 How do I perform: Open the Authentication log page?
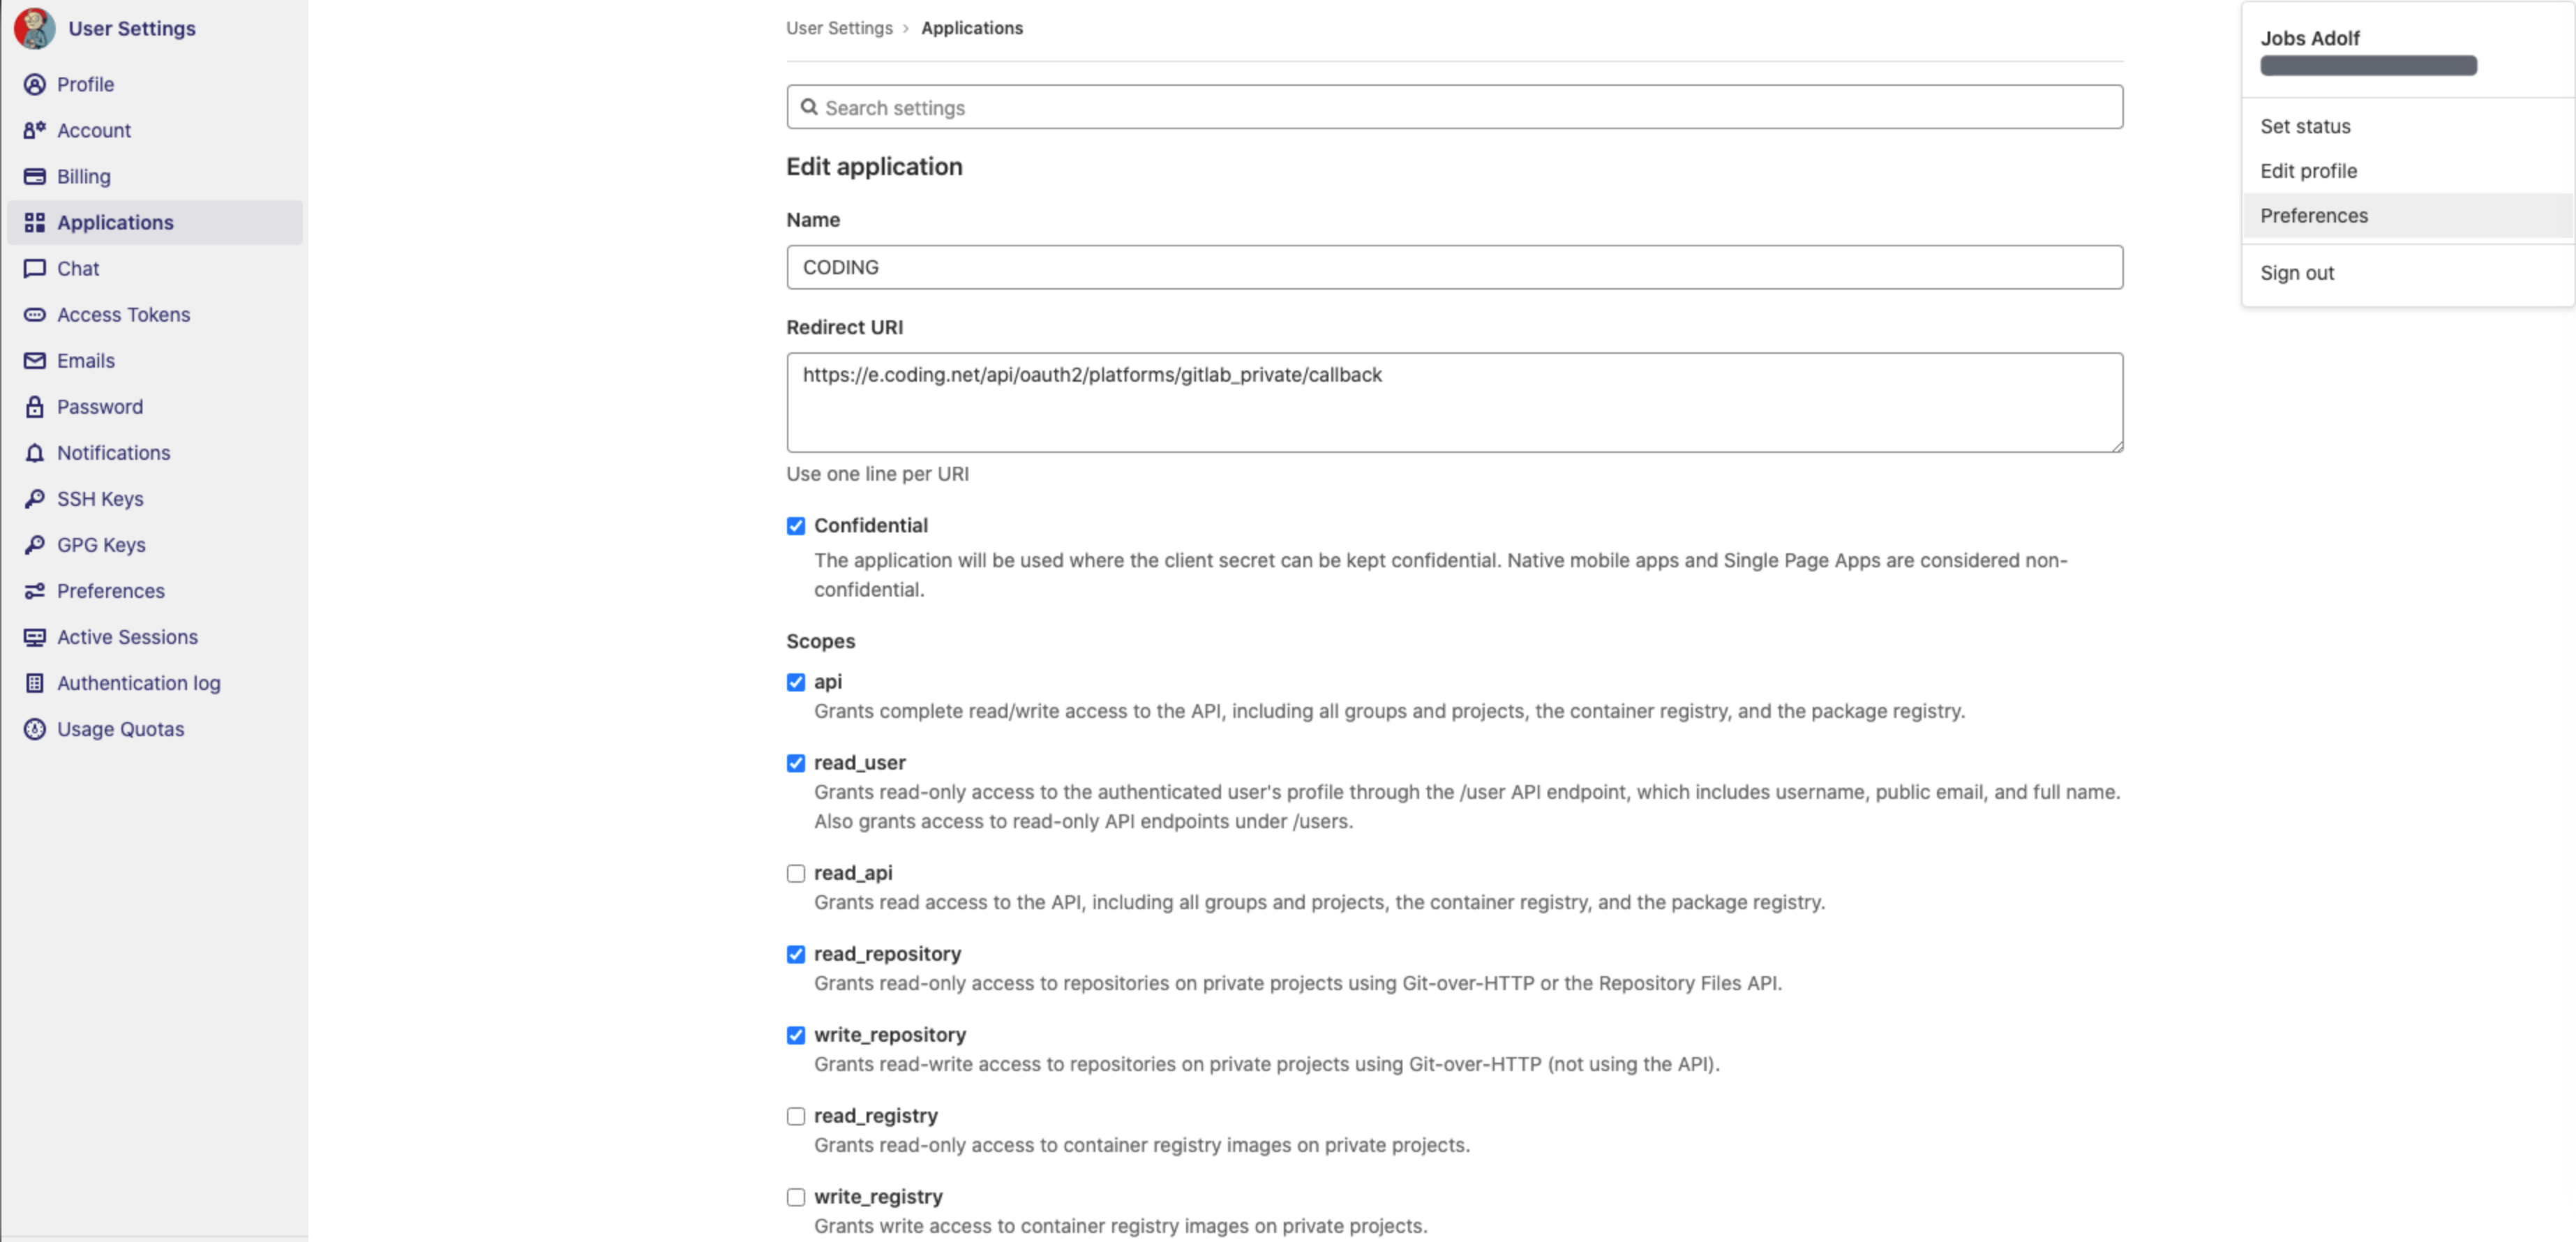coord(138,683)
